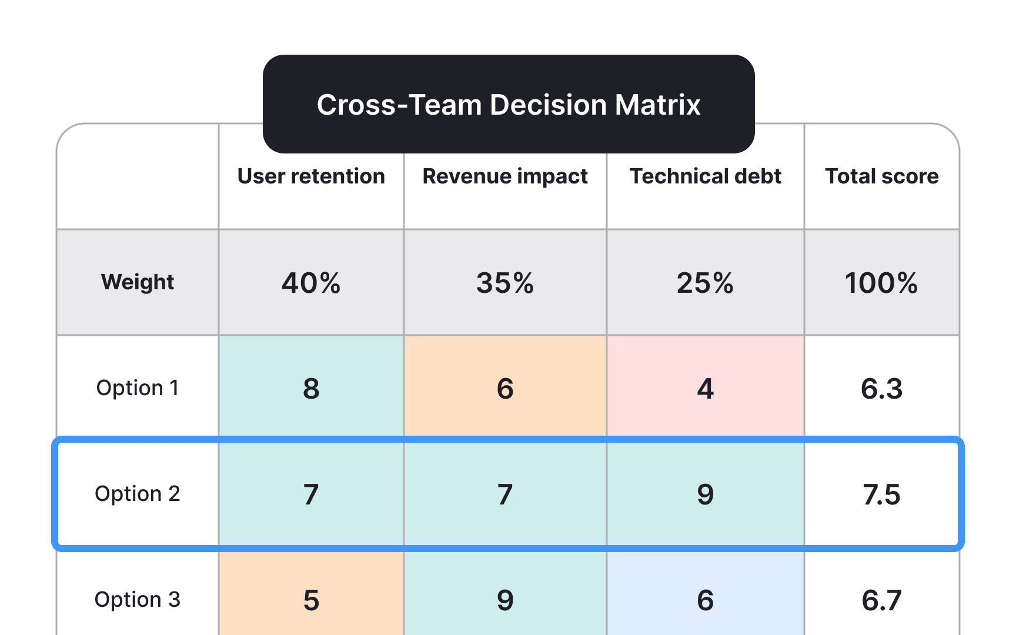
Task: Select Option 1's User retention score 8
Action: [x=311, y=388]
